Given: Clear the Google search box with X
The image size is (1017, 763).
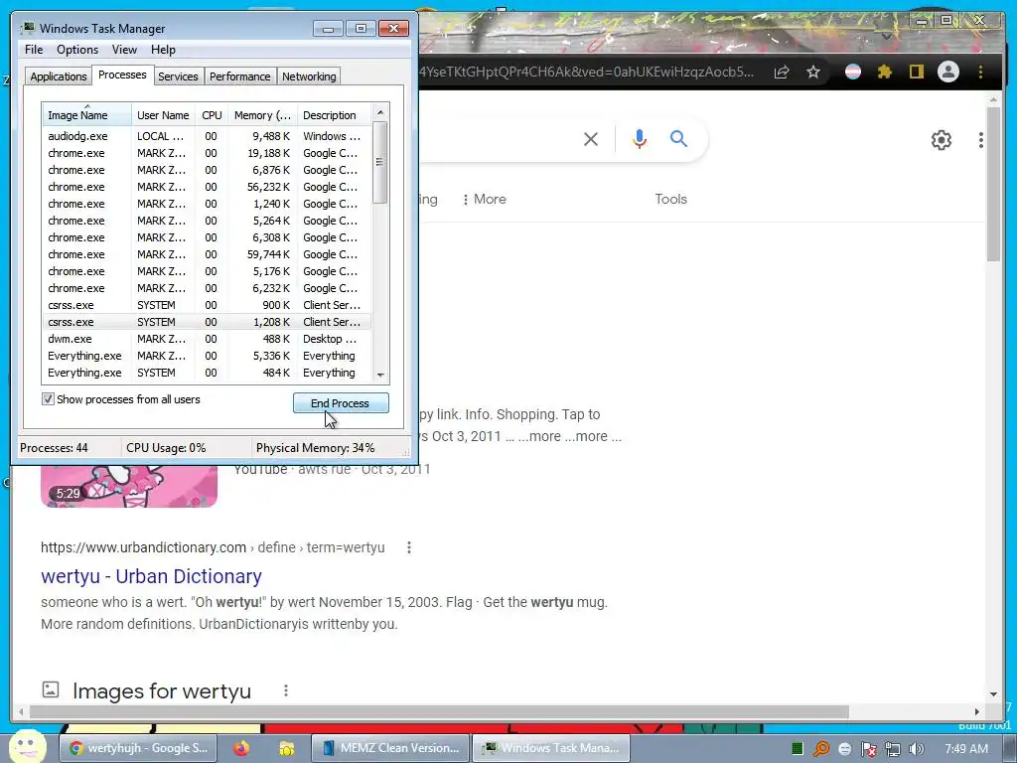Looking at the screenshot, I should coord(590,139).
